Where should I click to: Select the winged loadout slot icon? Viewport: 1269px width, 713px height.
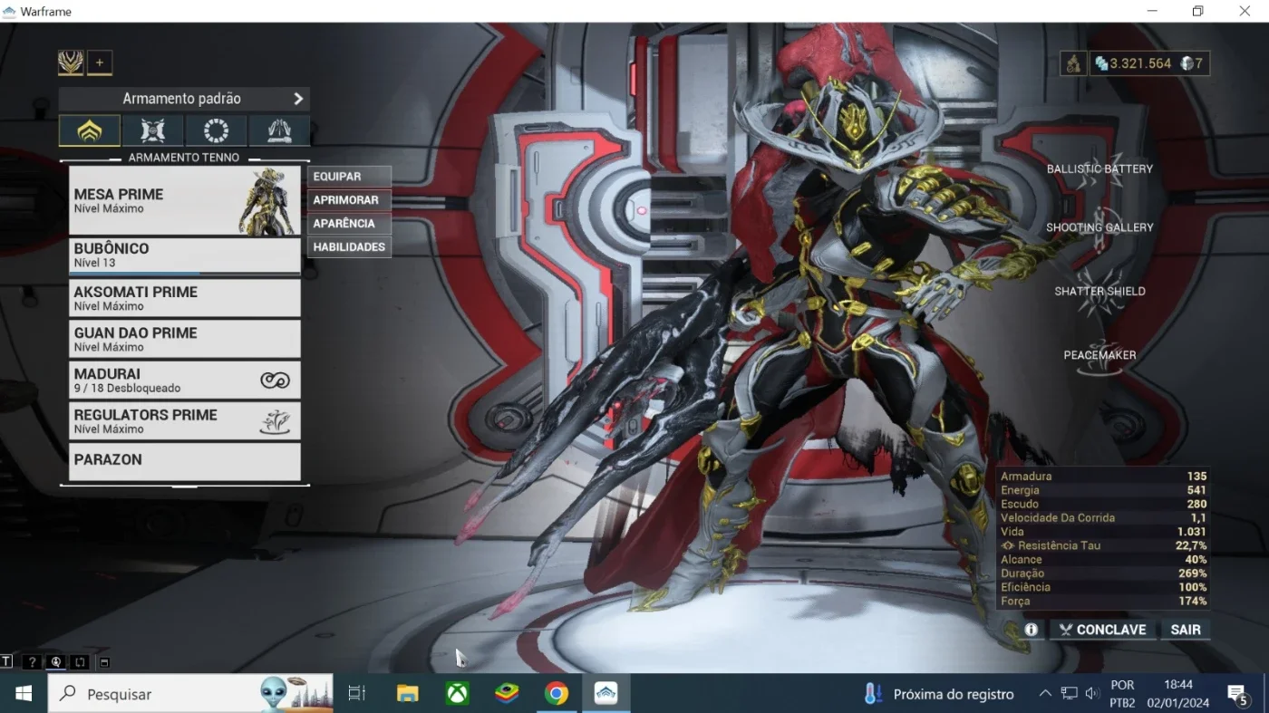71,63
